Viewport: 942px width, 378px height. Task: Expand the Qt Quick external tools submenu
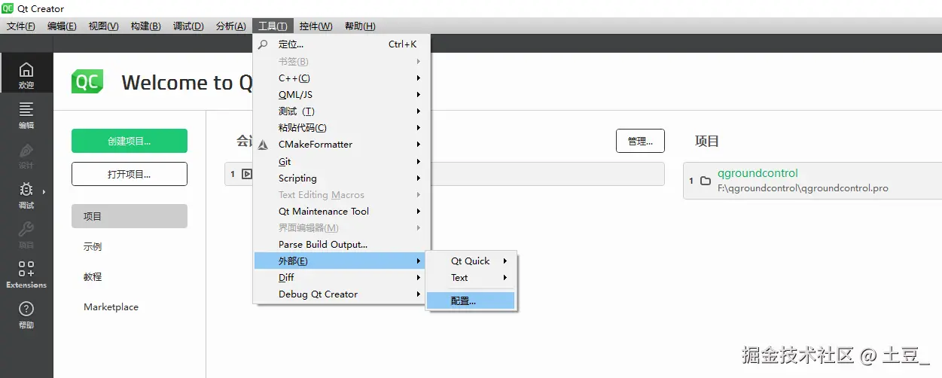click(x=471, y=261)
